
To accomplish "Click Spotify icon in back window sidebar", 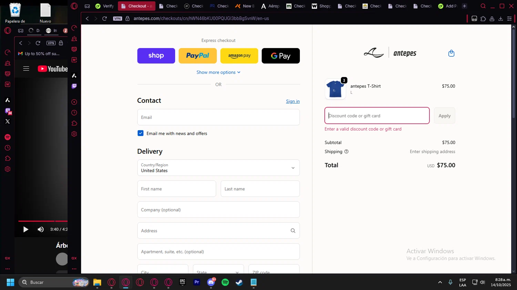I will pyautogui.click(x=8, y=137).
